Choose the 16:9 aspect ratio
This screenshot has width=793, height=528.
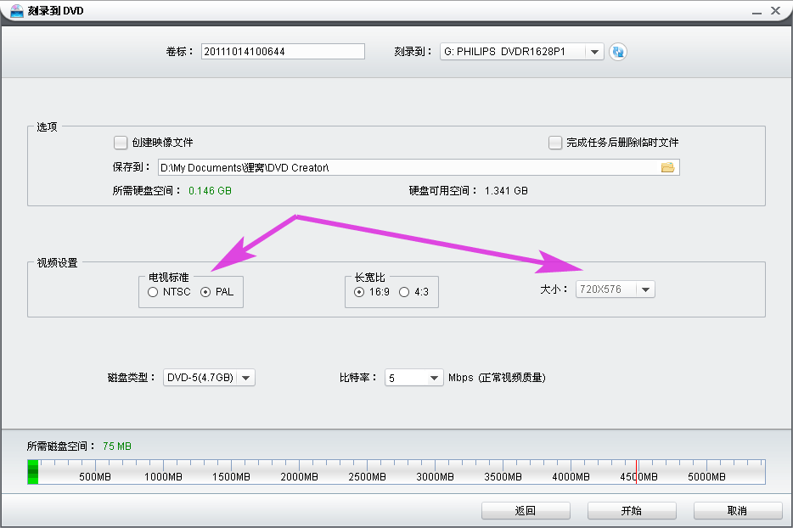[359, 292]
